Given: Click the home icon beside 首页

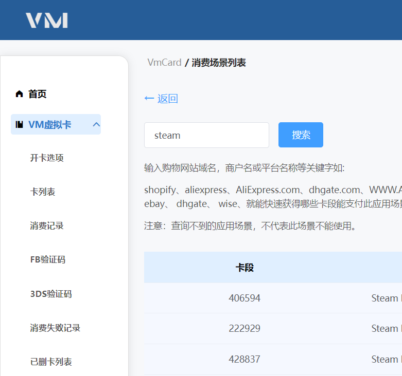Looking at the screenshot, I should (20, 94).
